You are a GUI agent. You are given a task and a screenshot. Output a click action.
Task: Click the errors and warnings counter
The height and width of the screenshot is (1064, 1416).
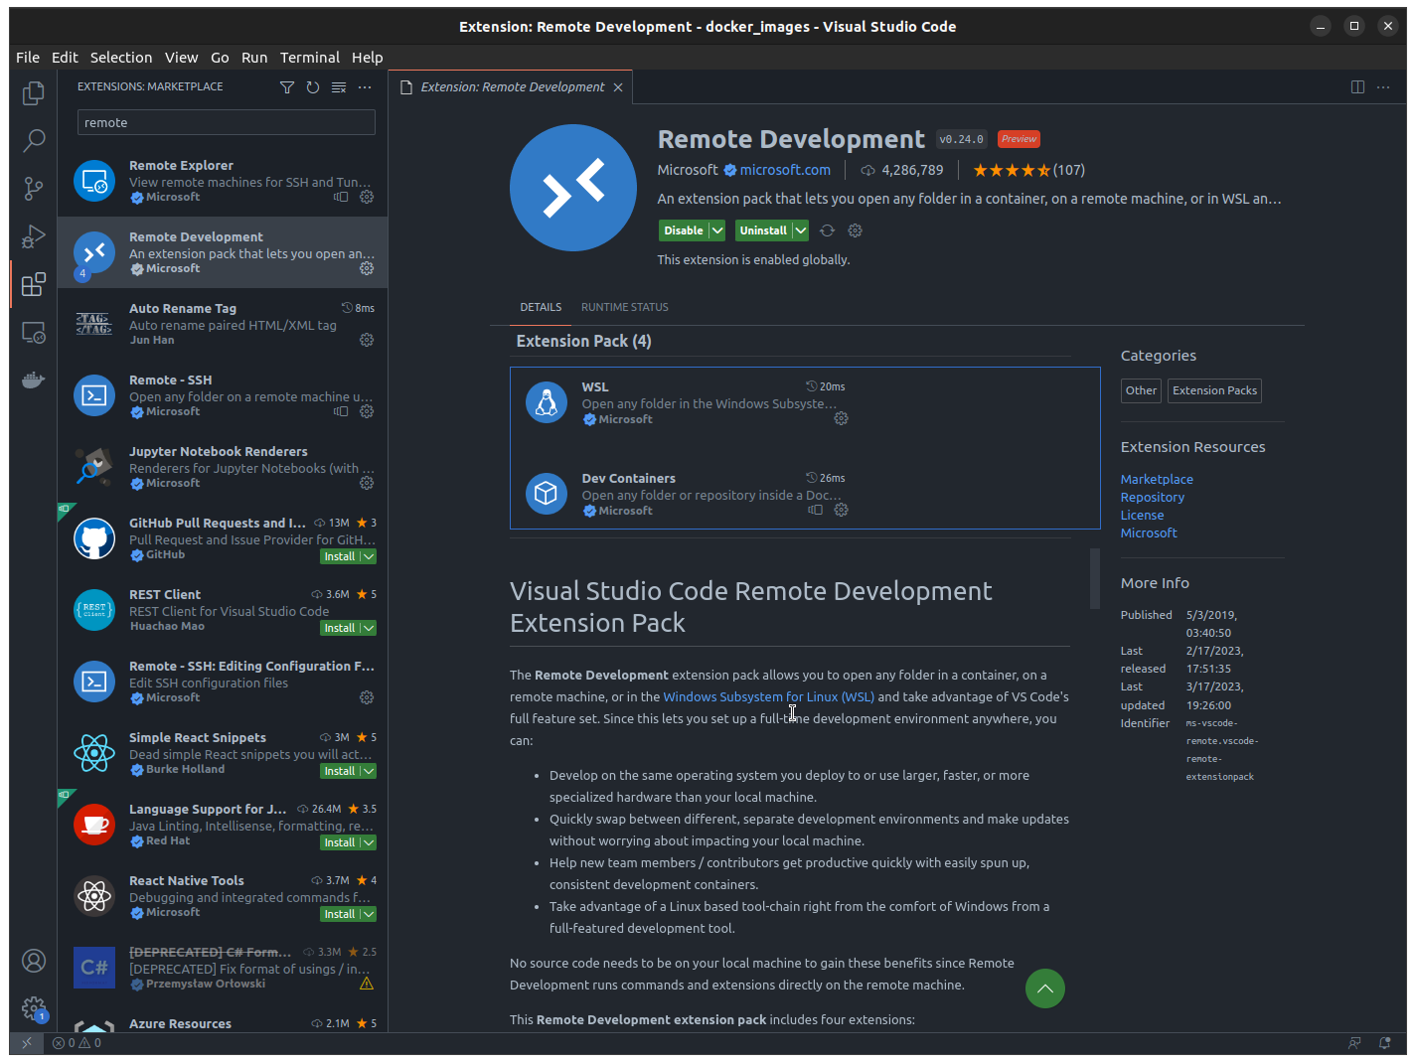tap(78, 1043)
